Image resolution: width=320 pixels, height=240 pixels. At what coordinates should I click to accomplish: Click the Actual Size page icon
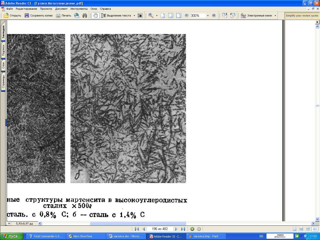coord(163,15)
